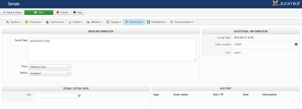
Task: Click the ADDITIONAL INFORMATION panel heading
Action: coord(250,31)
